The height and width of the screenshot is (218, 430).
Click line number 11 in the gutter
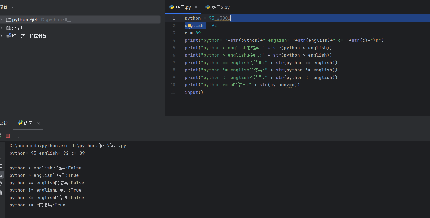173,92
